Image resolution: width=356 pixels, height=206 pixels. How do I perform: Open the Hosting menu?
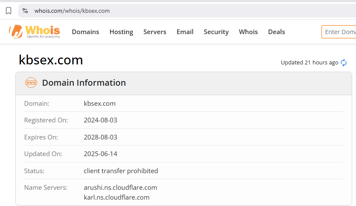(121, 32)
